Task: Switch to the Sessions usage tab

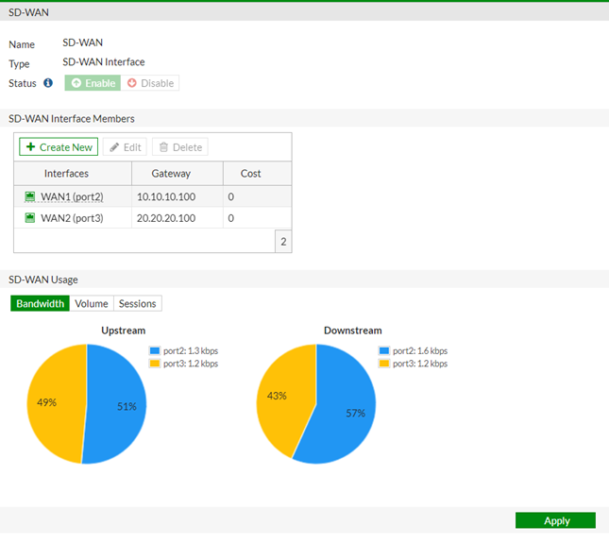Action: point(137,303)
